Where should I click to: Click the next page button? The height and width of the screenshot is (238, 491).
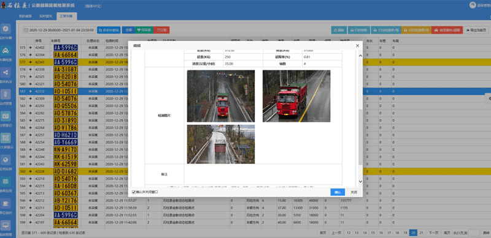click(x=433, y=232)
